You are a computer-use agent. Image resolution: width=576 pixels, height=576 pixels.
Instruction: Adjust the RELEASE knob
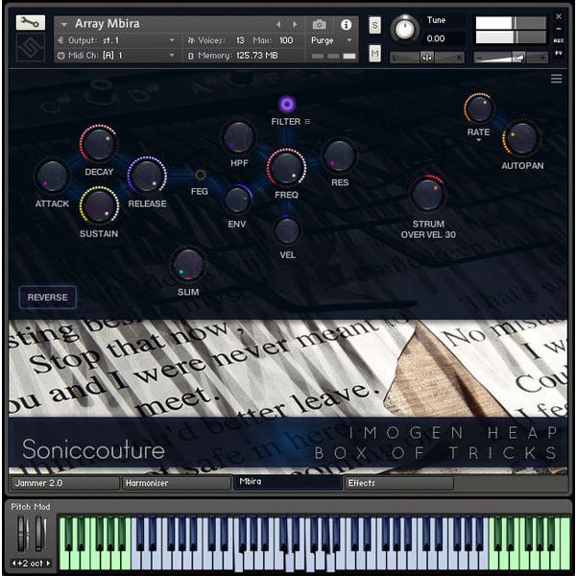tap(147, 176)
